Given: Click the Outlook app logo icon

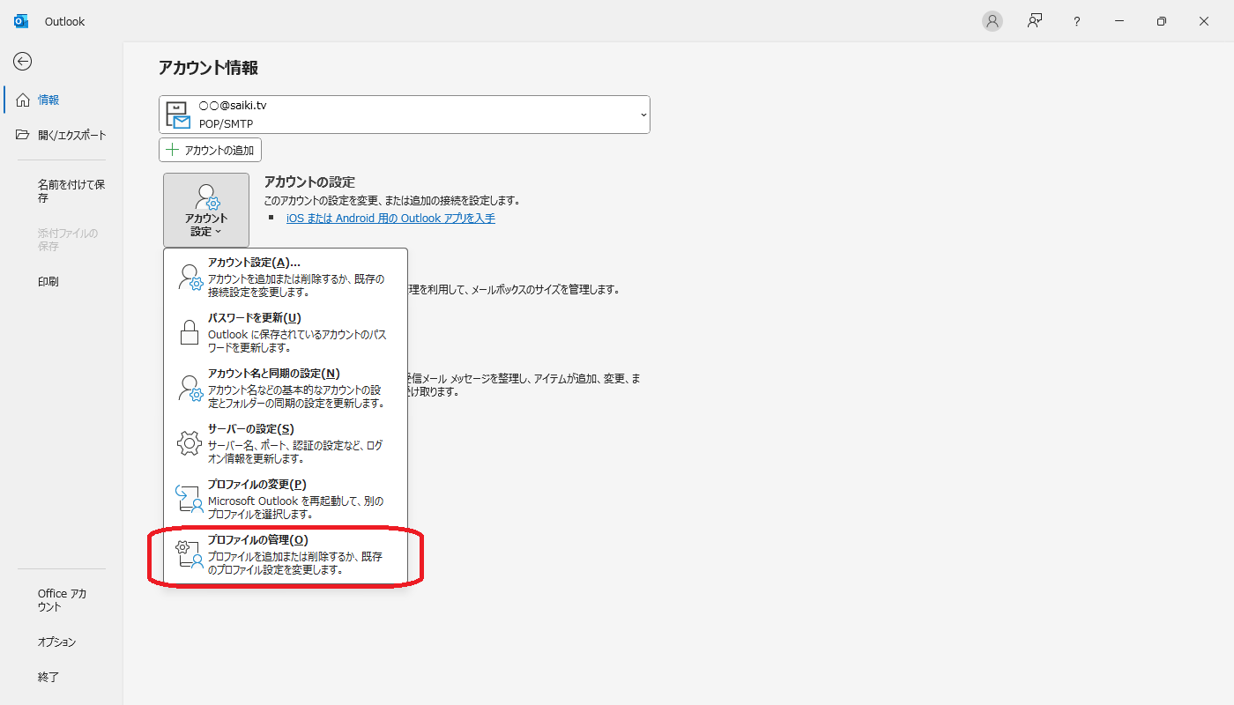Looking at the screenshot, I should click(21, 21).
